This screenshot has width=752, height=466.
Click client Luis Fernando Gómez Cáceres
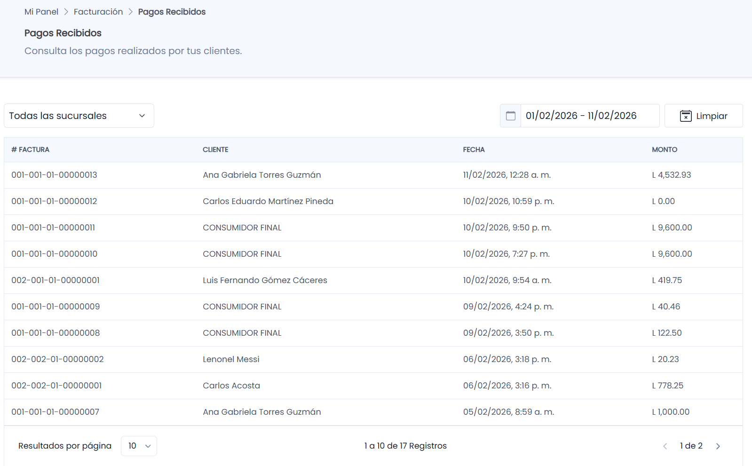[x=265, y=280]
